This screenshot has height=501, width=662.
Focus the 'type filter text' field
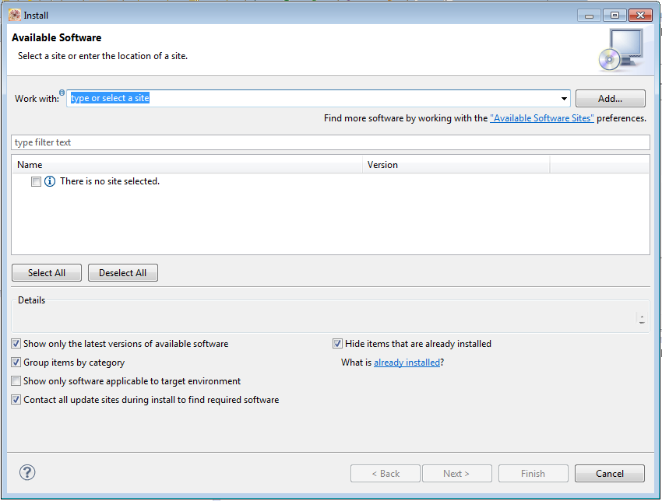[330, 142]
